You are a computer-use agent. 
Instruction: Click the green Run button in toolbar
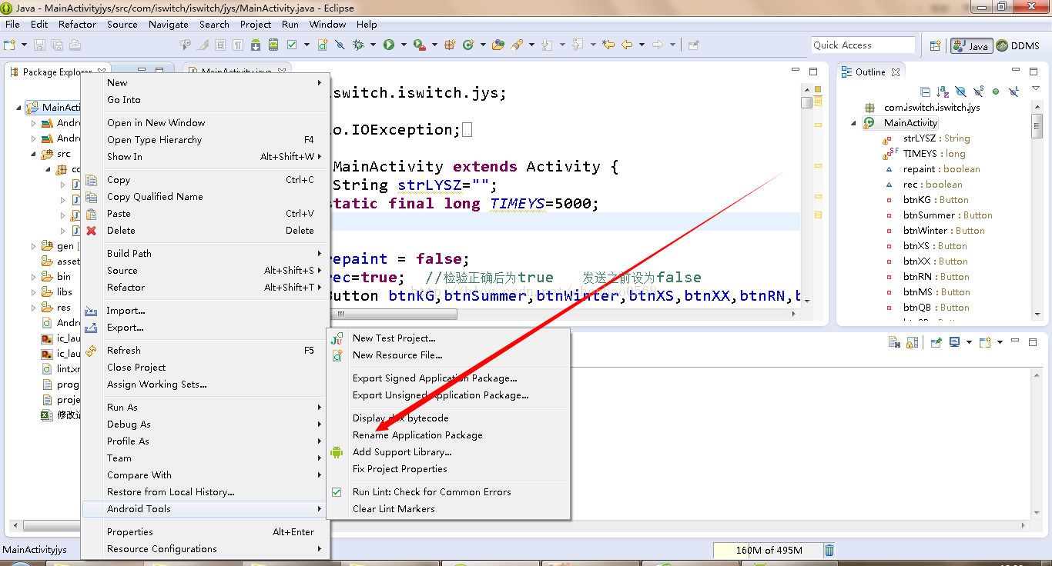tap(389, 45)
